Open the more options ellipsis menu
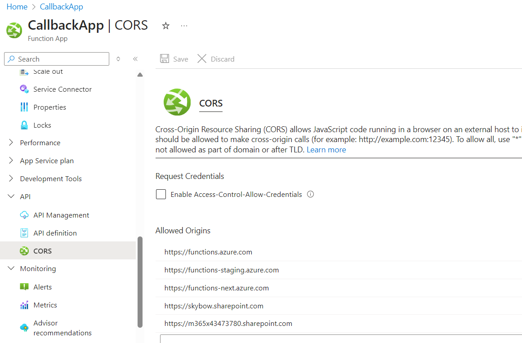522x343 pixels. [x=184, y=26]
